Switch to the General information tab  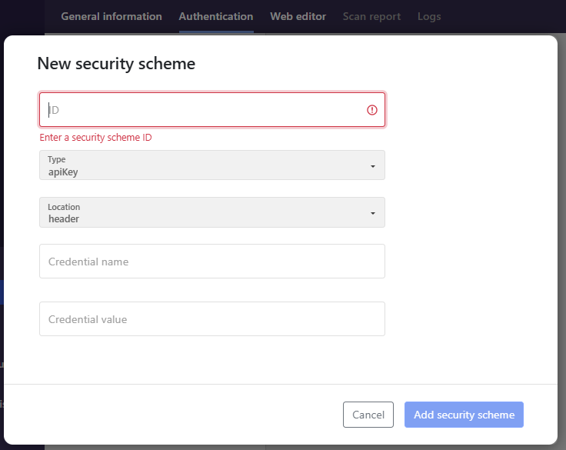[x=112, y=16]
